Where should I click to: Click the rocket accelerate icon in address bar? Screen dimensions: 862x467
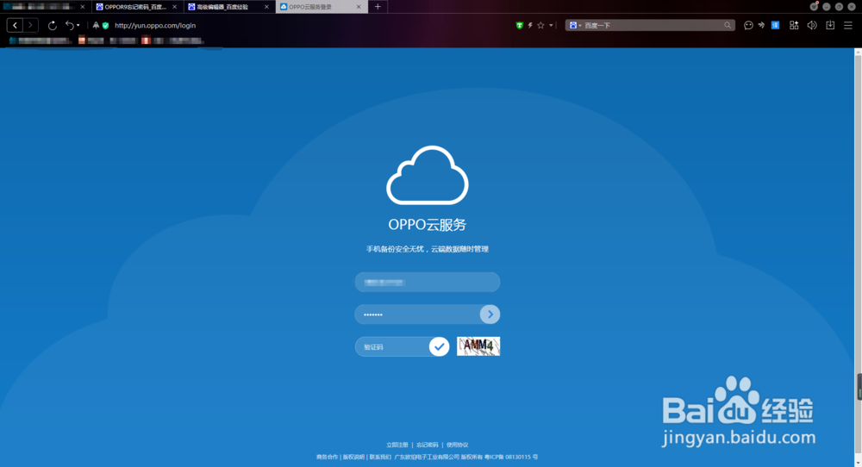pyautogui.click(x=96, y=25)
